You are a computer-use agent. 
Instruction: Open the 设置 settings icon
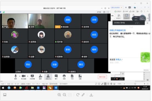pyautogui.click(x=80, y=77)
